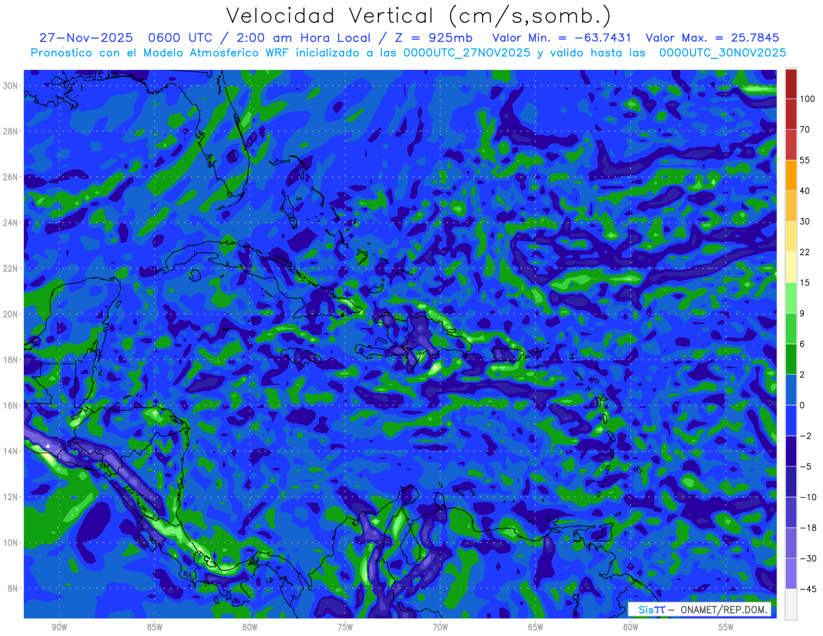Select longitude label 85W
The image size is (823, 636).
point(154,627)
